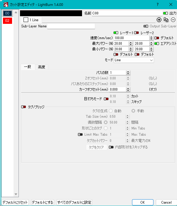Click the black layer color bar

click(51, 13)
